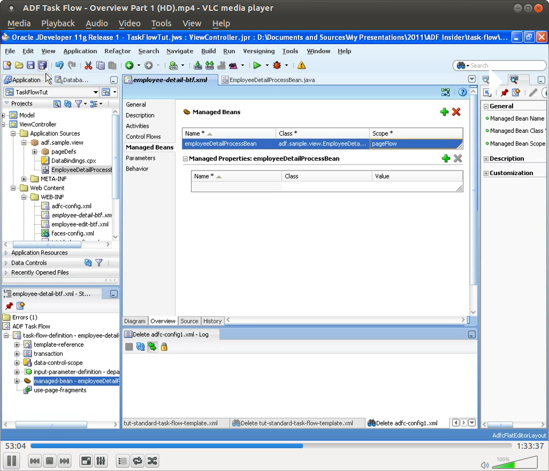Add a new managed bean with the green plus icon
The height and width of the screenshot is (471, 549).
tap(445, 112)
